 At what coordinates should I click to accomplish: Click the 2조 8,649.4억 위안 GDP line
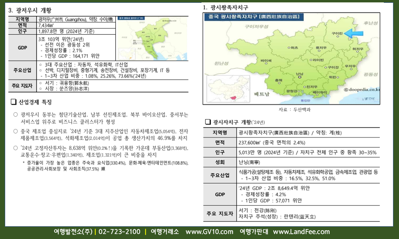click(x=275, y=188)
